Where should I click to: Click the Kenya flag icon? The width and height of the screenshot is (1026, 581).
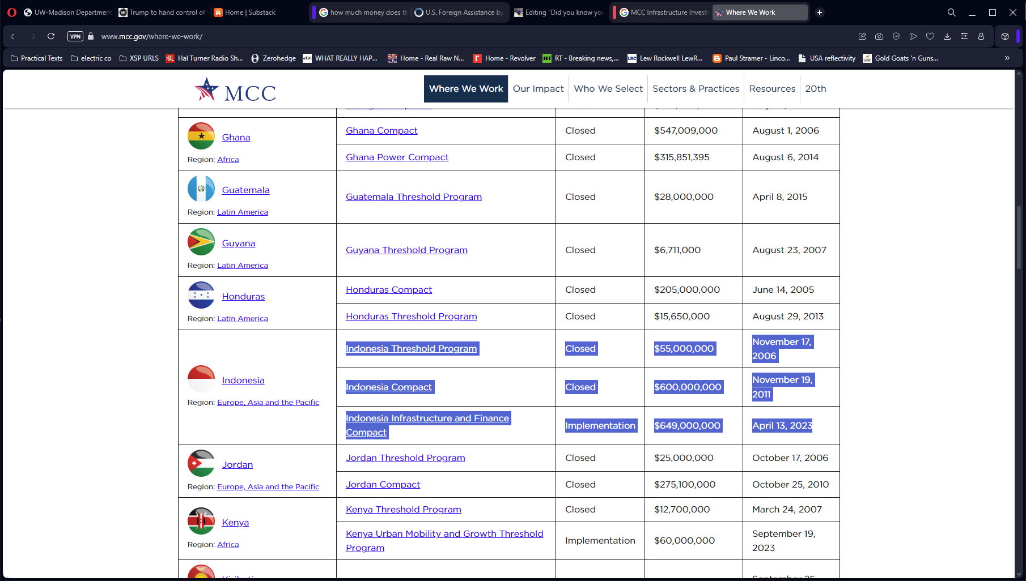pos(201,521)
